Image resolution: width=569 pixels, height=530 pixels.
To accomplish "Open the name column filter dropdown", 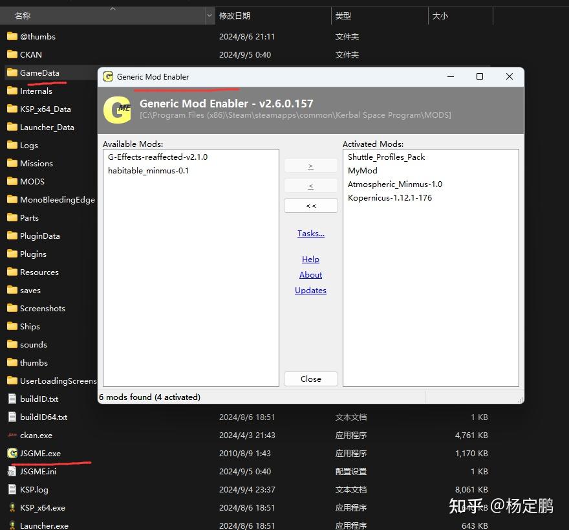I will 208,14.
